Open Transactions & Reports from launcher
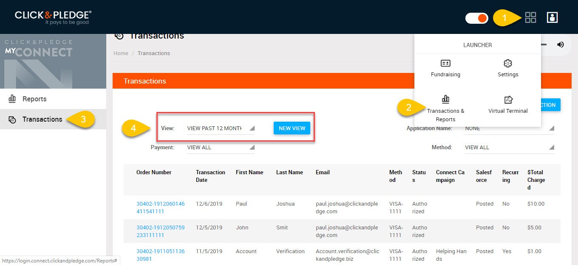This screenshot has height=265, width=578. 445,109
